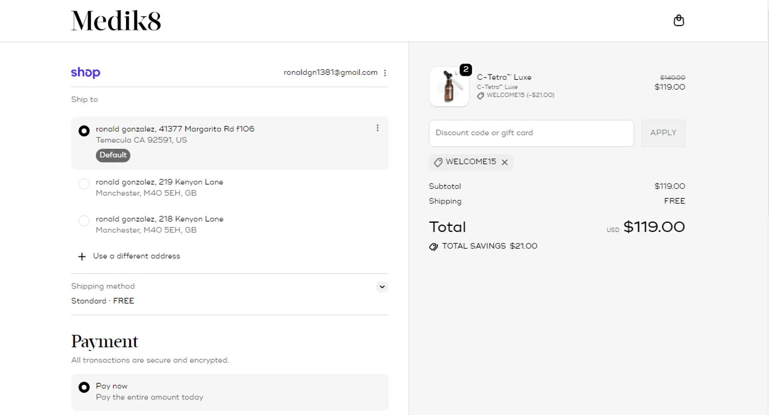This screenshot has height=415, width=769.
Task: Open options for Margarita Rd address
Action: [377, 128]
